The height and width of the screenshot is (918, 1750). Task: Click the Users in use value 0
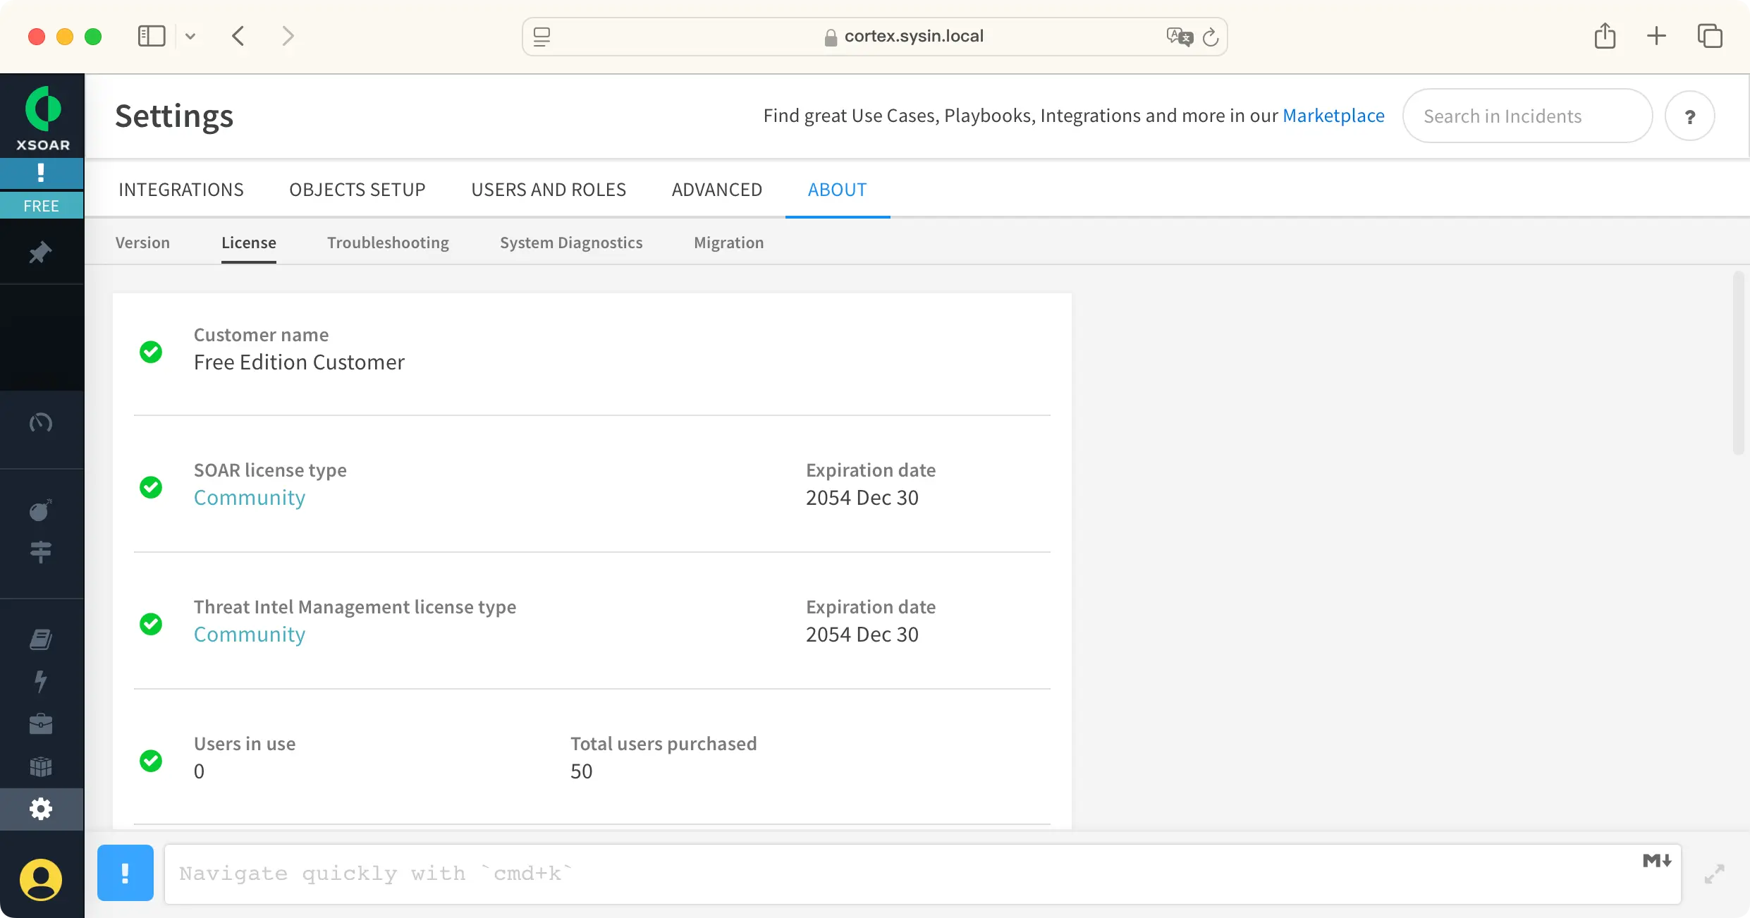(200, 771)
